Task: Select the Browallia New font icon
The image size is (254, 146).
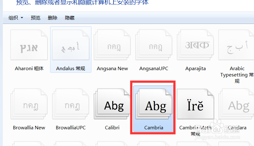Action: [29, 104]
